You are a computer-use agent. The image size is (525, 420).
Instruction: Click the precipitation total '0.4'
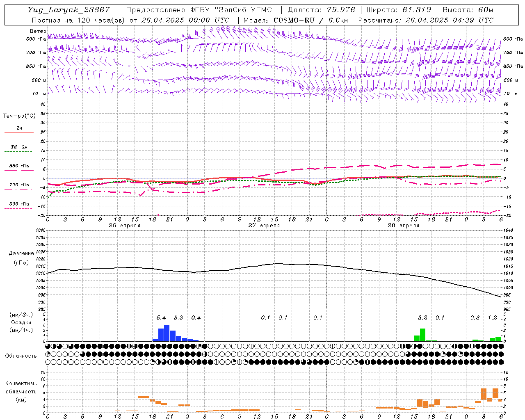pos(196,318)
